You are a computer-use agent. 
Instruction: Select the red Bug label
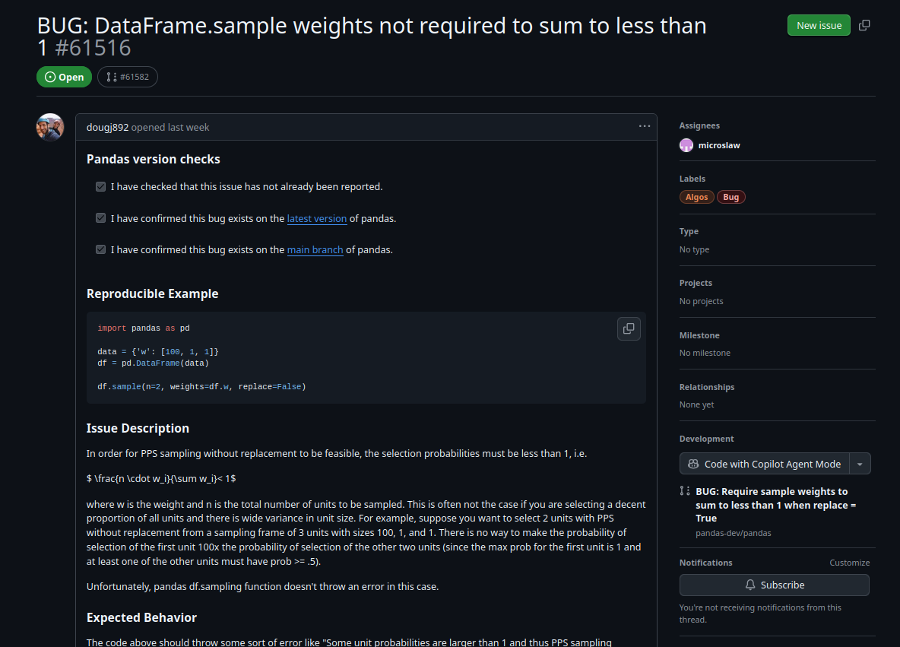tap(731, 197)
